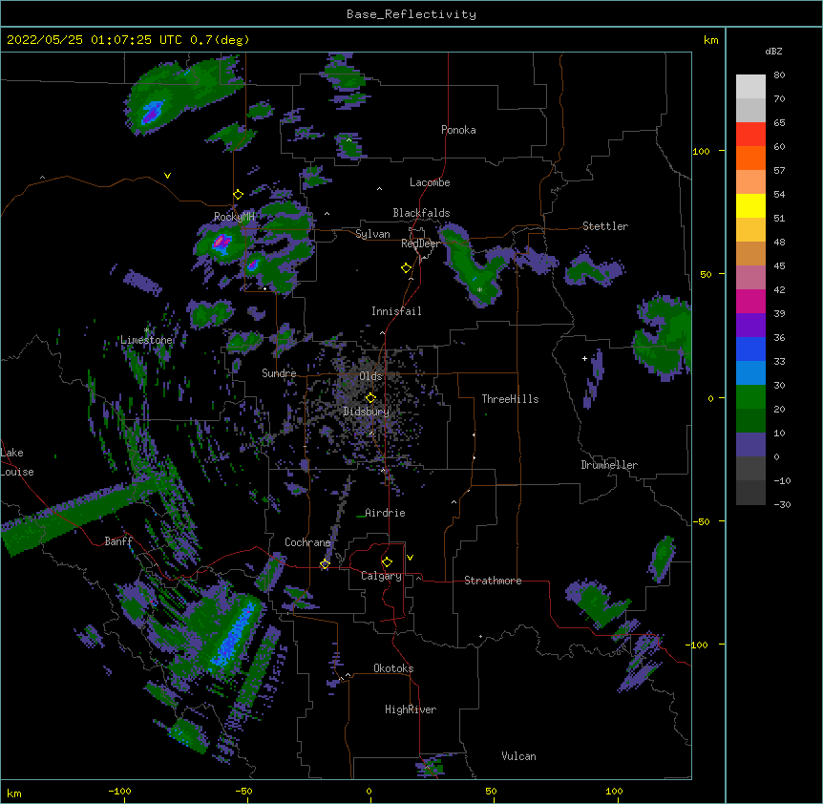The height and width of the screenshot is (804, 823).
Task: Click the Limestone label
Action: (x=146, y=340)
